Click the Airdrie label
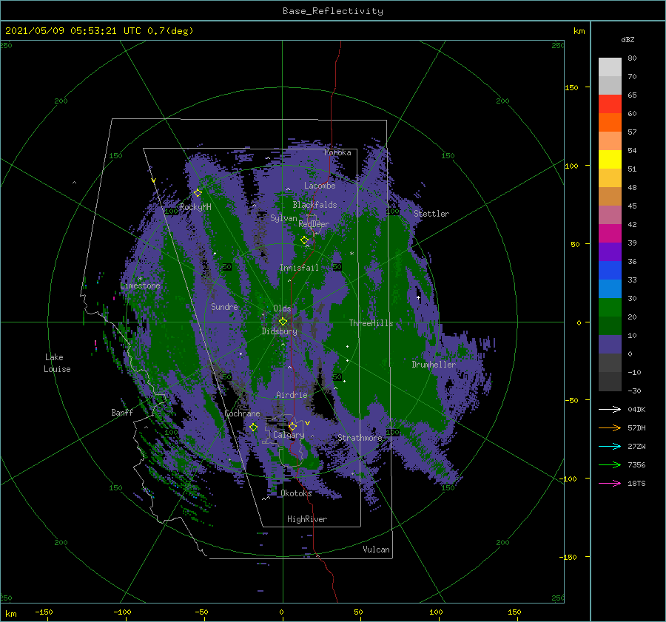This screenshot has height=622, width=666. (x=292, y=395)
